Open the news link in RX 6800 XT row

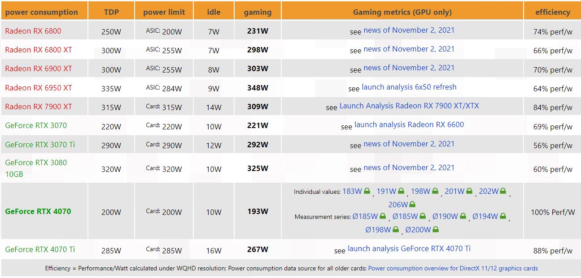[x=409, y=49]
